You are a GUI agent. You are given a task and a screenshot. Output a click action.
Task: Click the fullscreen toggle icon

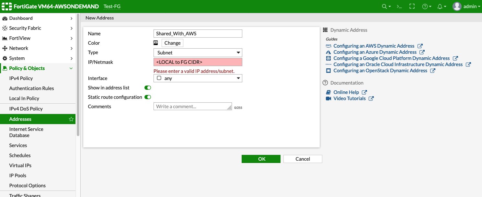point(412,6)
